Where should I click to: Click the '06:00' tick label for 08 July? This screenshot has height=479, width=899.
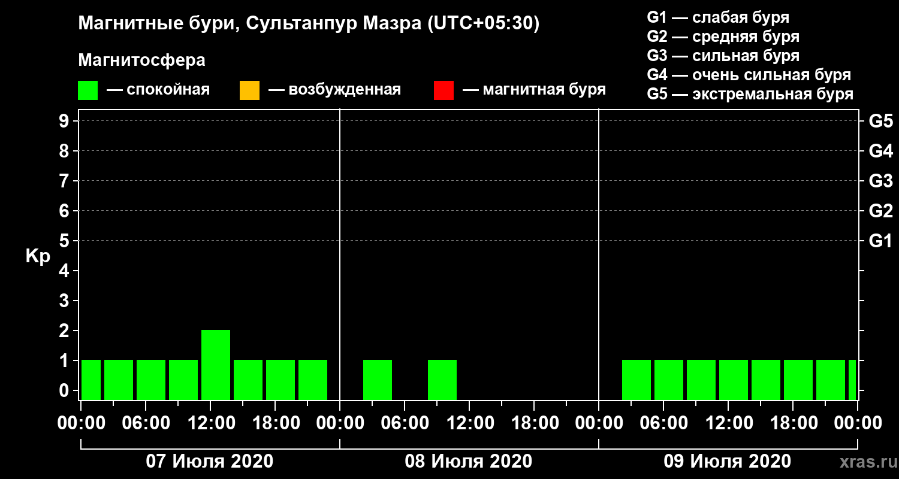click(x=405, y=423)
